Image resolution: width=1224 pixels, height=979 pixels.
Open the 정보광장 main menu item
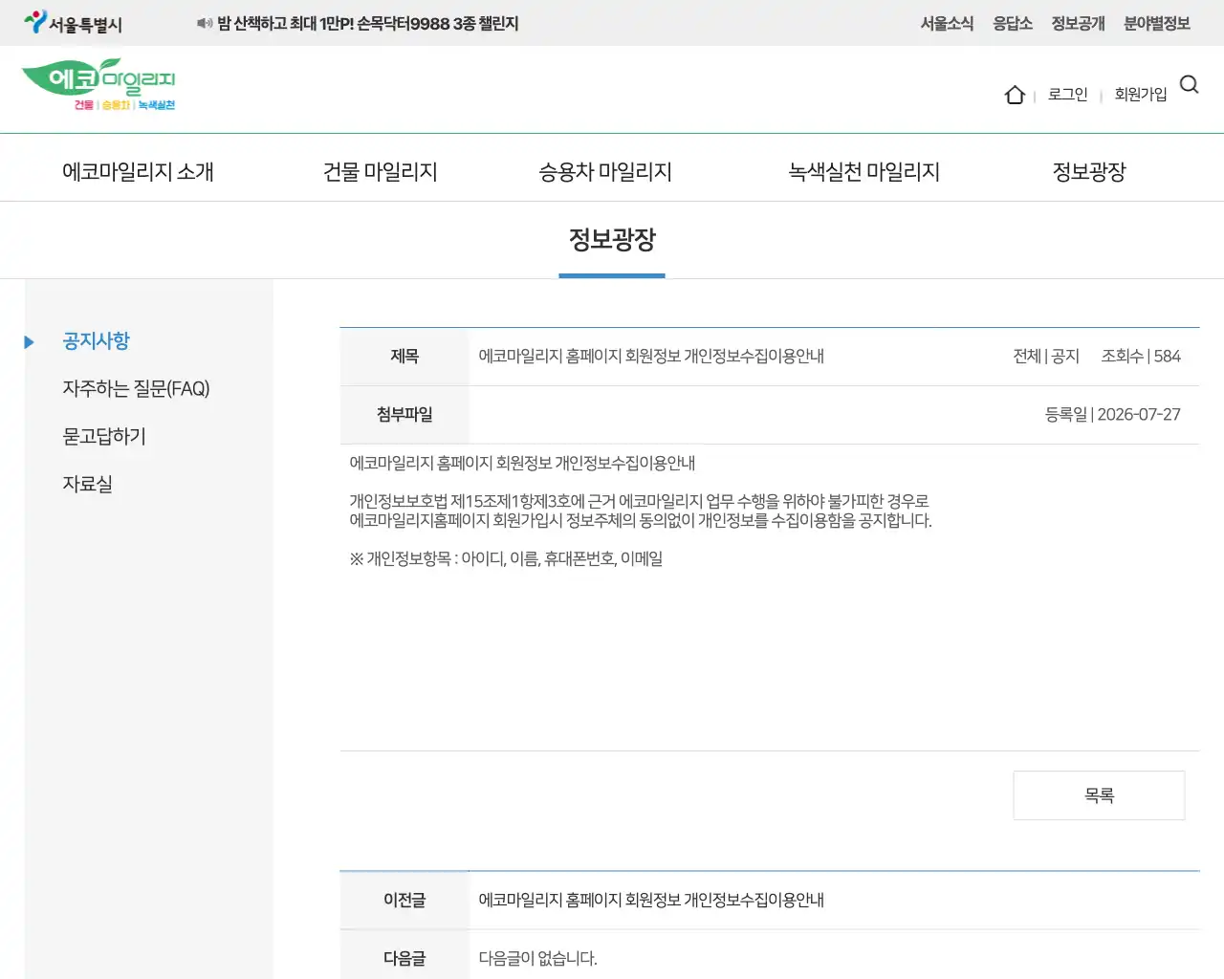click(1089, 171)
